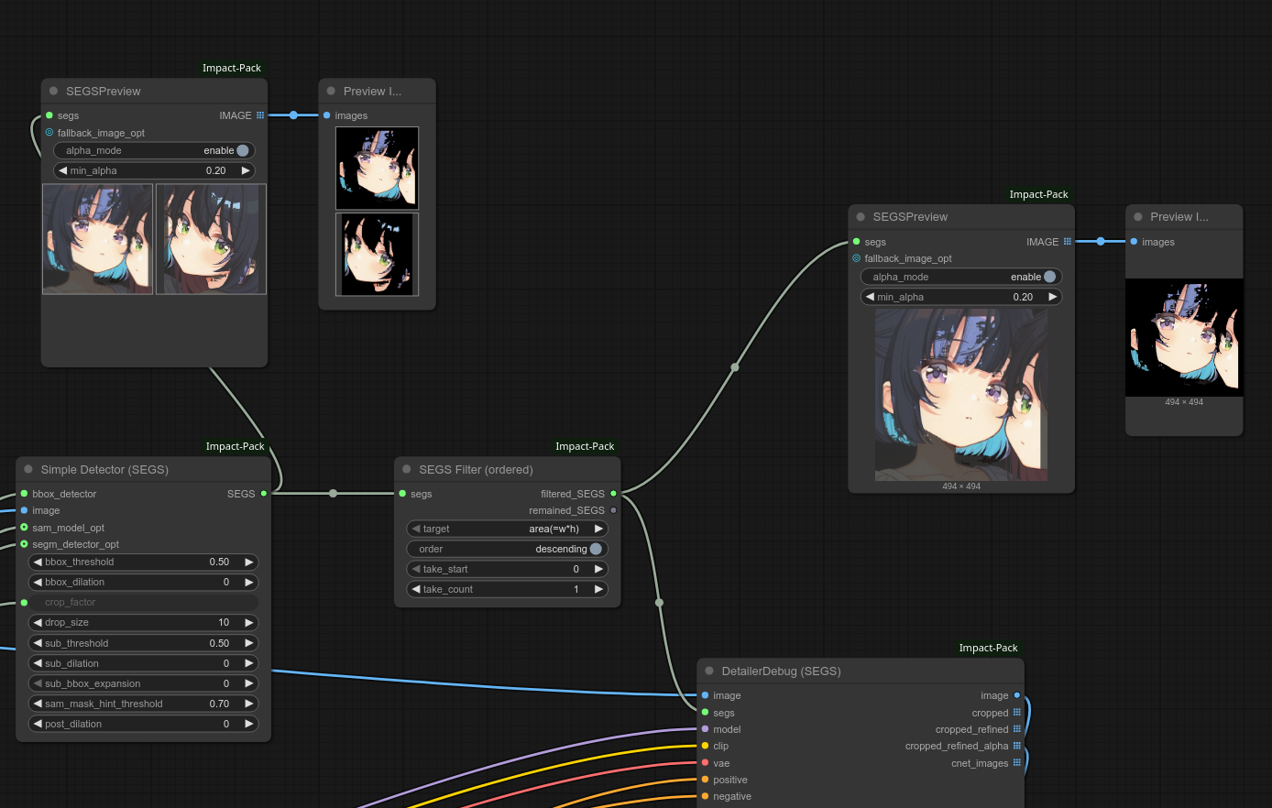Screen dimensions: 1272x808
Task: Click the image input port on DetailerDebug
Action: [x=705, y=695]
